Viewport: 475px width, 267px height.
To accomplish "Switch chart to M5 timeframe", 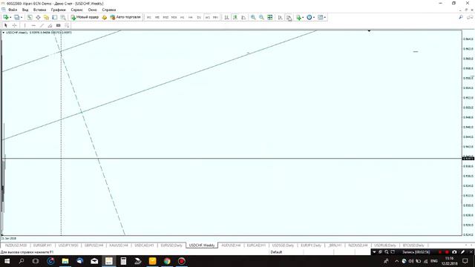I will pyautogui.click(x=157, y=18).
